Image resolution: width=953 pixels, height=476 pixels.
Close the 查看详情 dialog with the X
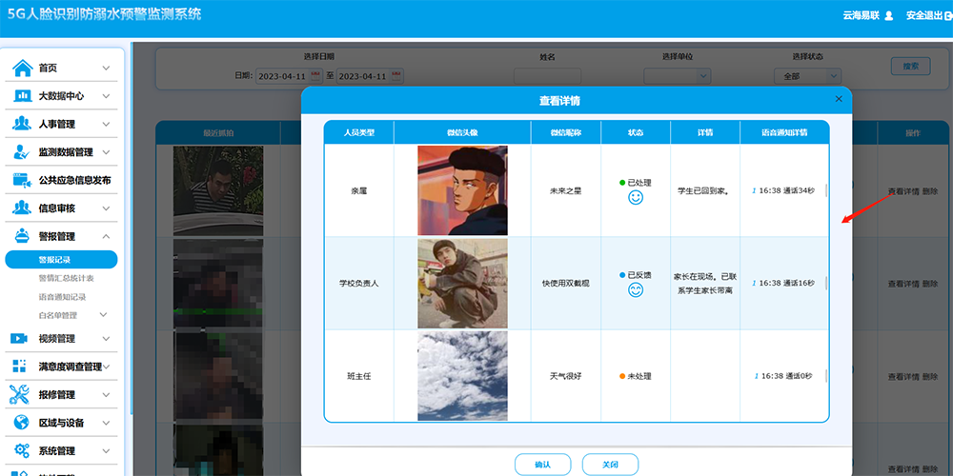click(x=839, y=99)
